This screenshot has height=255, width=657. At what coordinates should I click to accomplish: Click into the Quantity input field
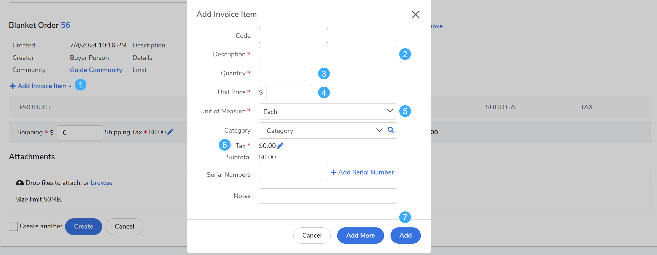point(282,73)
